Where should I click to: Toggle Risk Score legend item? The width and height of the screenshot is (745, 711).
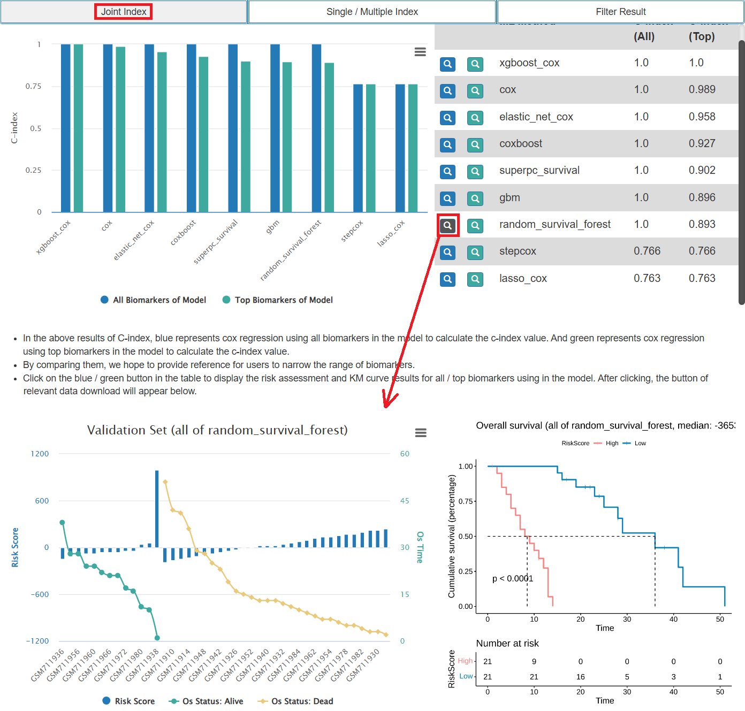pyautogui.click(x=128, y=701)
